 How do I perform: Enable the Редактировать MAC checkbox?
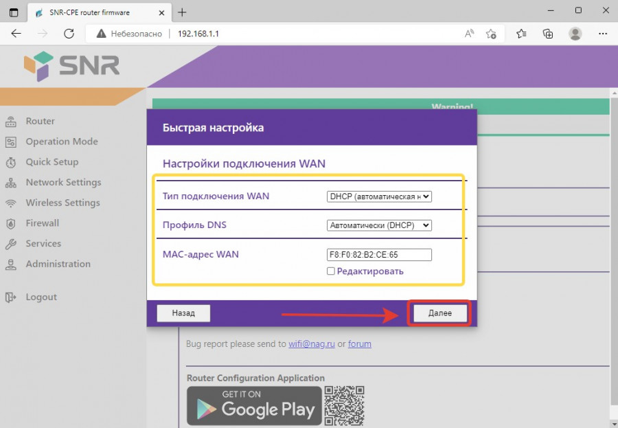tap(331, 271)
